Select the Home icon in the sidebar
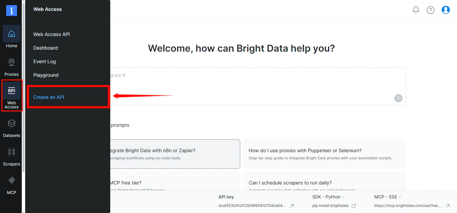 11,35
